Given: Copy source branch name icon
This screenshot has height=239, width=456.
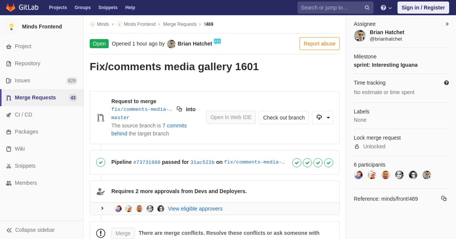Looking at the screenshot, I should coord(179,109).
